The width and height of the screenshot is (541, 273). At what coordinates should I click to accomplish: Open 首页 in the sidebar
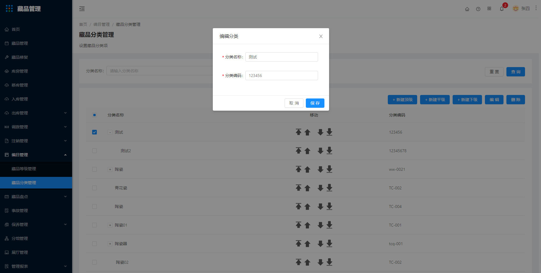pos(36,29)
